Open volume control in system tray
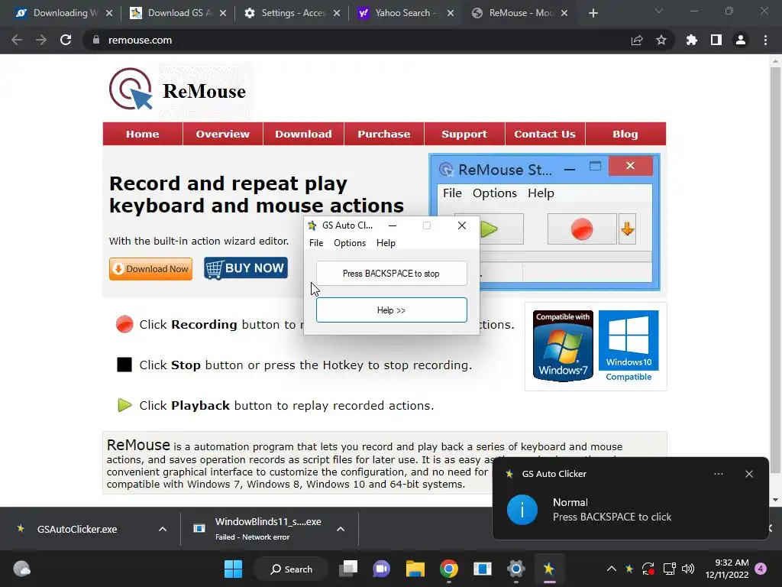This screenshot has height=587, width=782. 688,569
